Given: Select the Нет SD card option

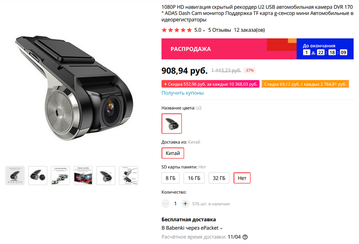Looking at the screenshot, I should (242, 178).
